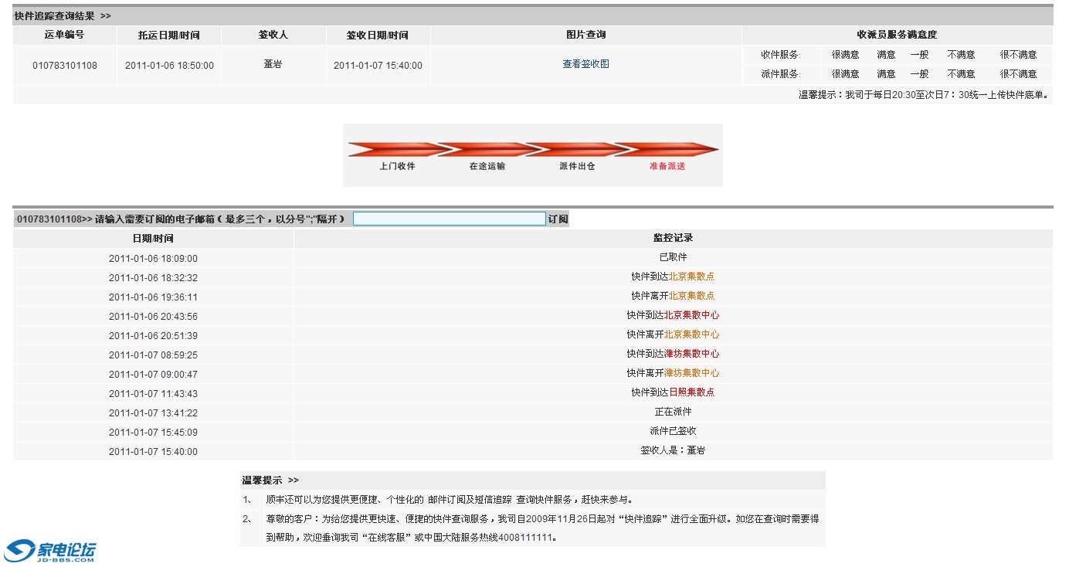
Task: Focus the email subscription input field
Action: (x=449, y=219)
